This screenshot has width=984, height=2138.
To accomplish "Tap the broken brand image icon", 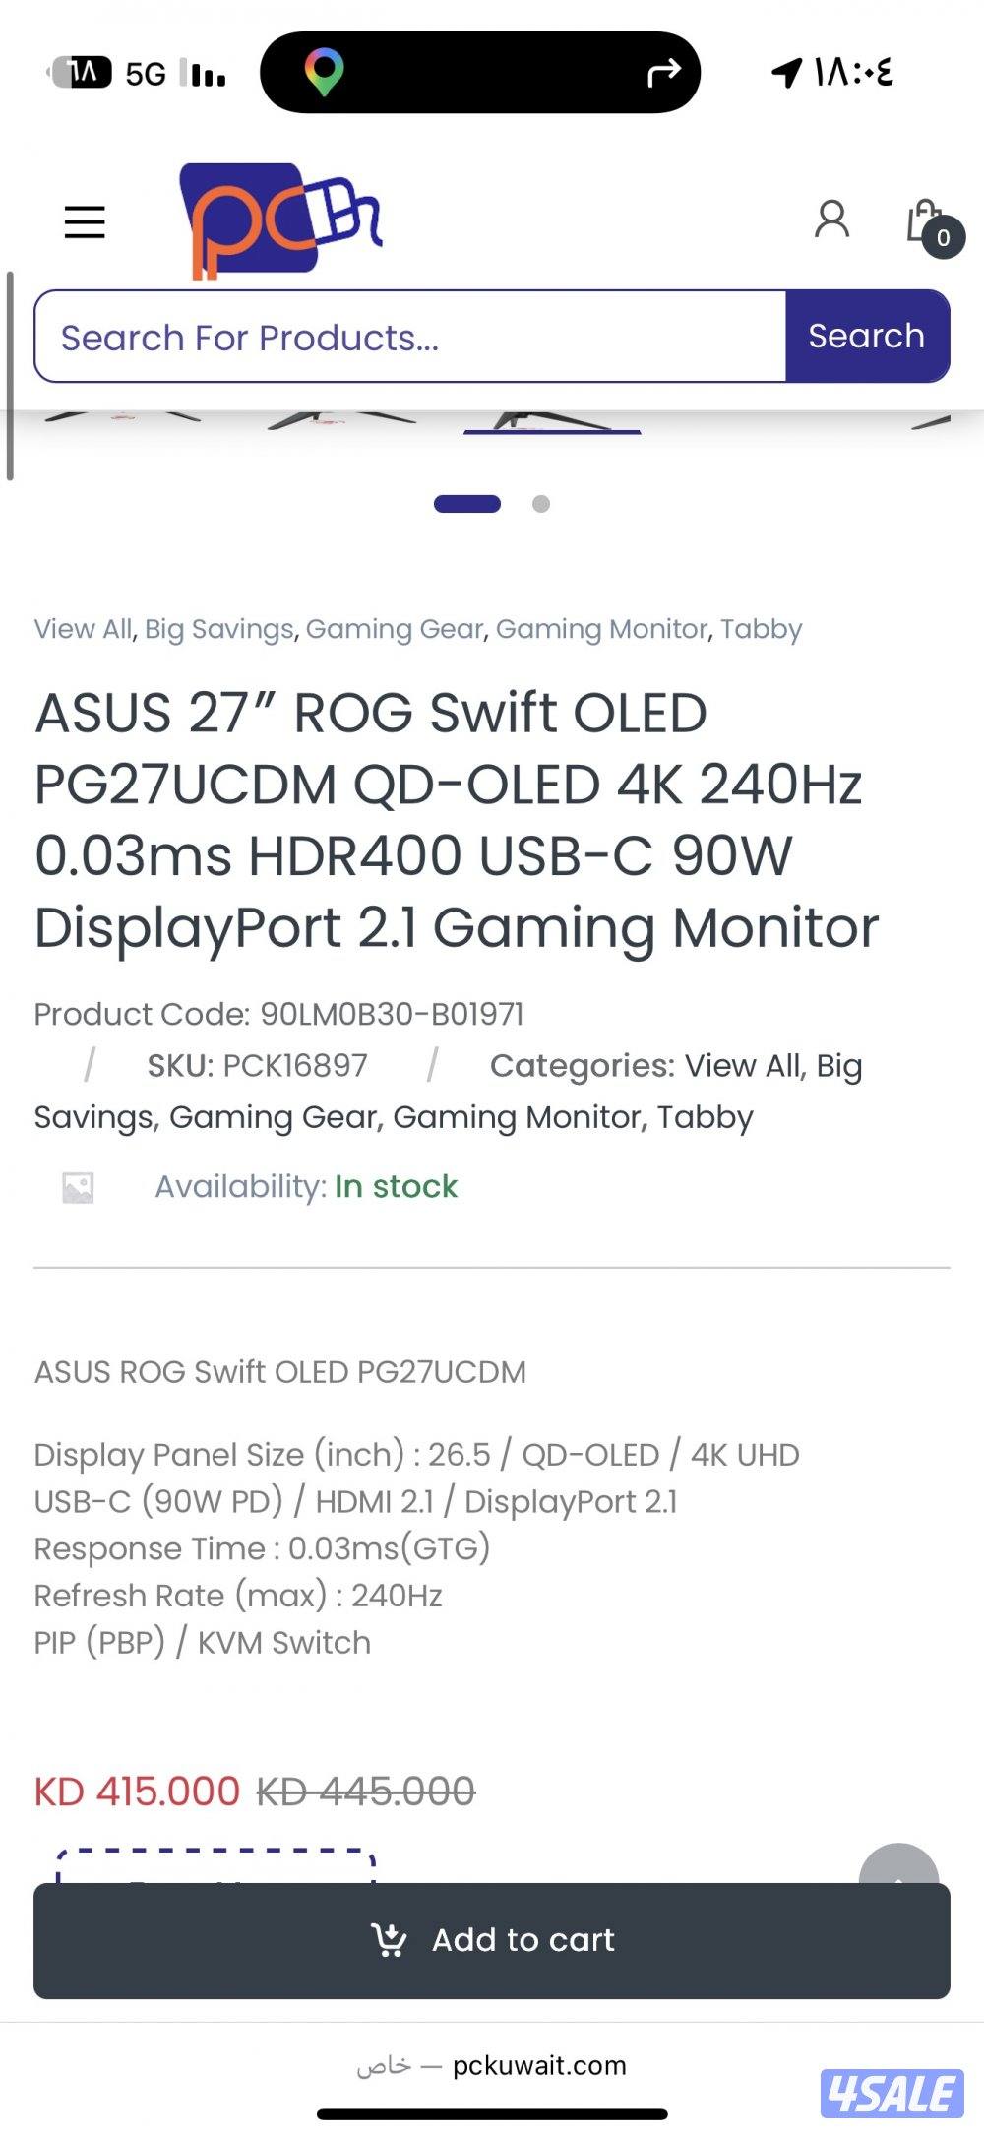I will coord(78,1188).
